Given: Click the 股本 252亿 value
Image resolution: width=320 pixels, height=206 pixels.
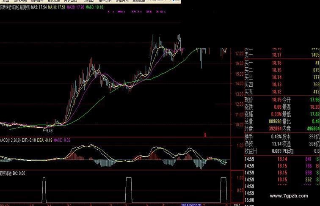Looking at the screenshot, I should pos(314,137).
